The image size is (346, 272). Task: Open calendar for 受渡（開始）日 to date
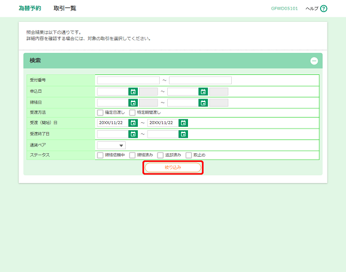[x=183, y=123]
